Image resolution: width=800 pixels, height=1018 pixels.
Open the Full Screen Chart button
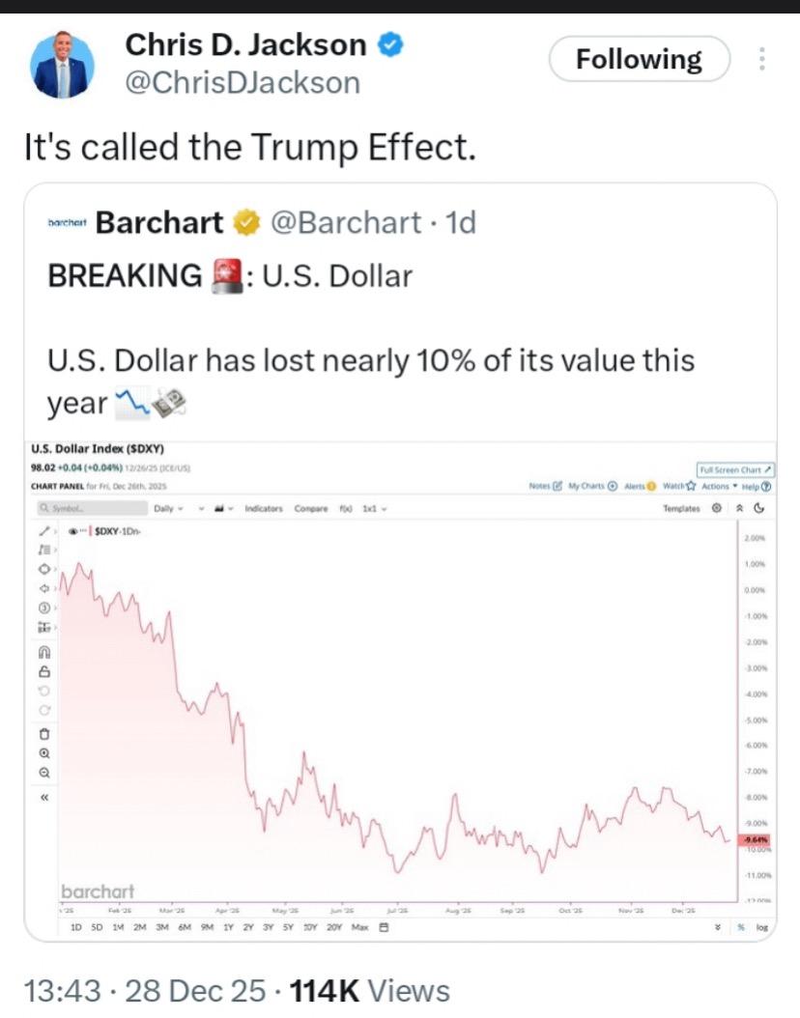tap(735, 467)
